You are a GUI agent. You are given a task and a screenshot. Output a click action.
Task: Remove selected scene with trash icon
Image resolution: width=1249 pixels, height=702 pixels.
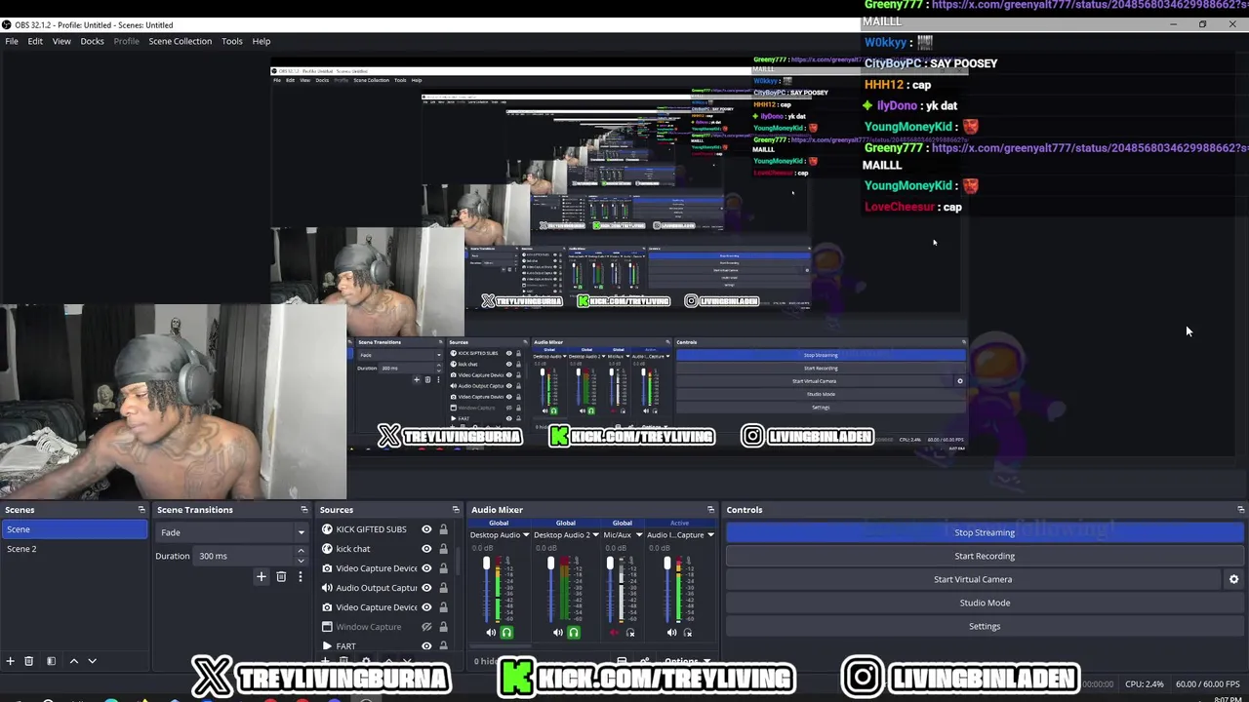tap(28, 661)
